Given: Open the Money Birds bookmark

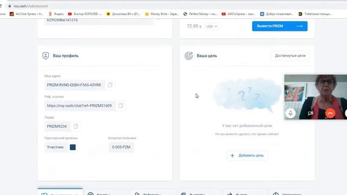Looking at the screenshot, I should (x=162, y=14).
